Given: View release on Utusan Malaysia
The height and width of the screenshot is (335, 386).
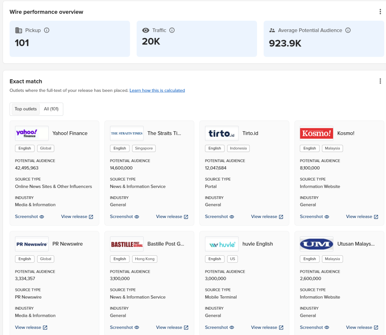Looking at the screenshot, I should (x=362, y=327).
